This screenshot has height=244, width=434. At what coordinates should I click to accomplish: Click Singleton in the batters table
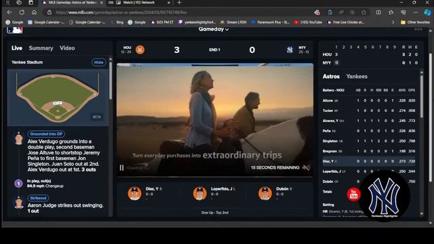point(330,141)
